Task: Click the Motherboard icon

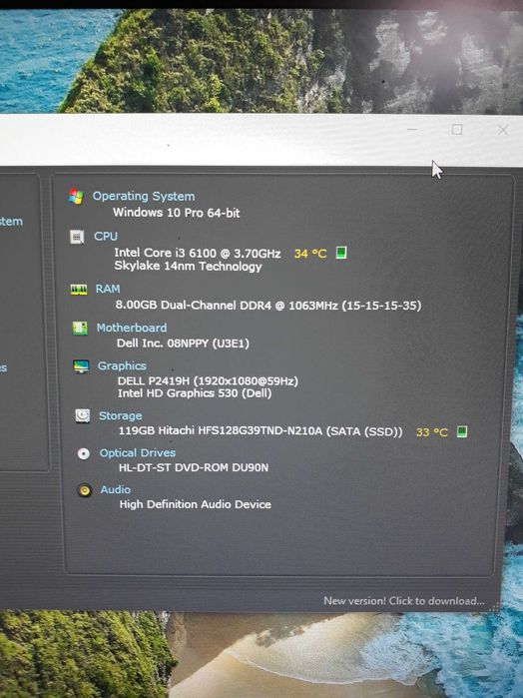Action: coord(80,329)
